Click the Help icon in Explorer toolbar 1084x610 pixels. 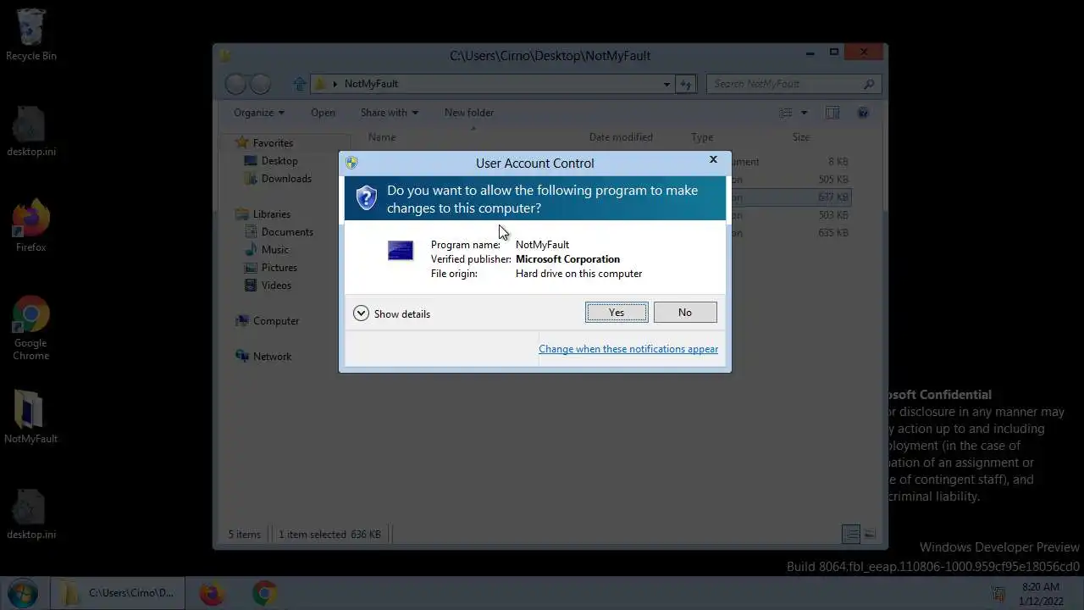point(863,113)
